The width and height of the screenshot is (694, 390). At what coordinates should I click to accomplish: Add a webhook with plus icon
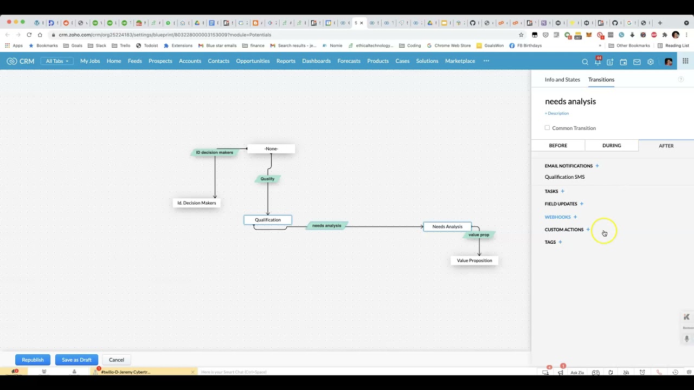(x=575, y=217)
